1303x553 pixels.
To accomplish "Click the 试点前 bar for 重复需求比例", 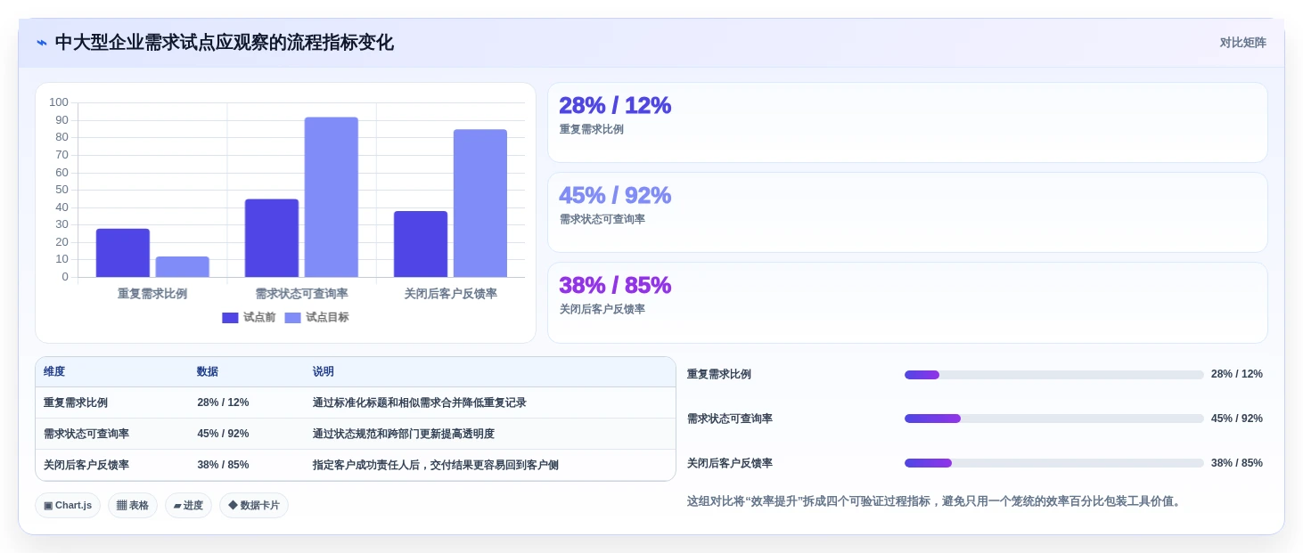I will 123,253.
